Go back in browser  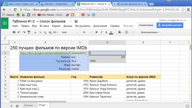click(x=4, y=10)
